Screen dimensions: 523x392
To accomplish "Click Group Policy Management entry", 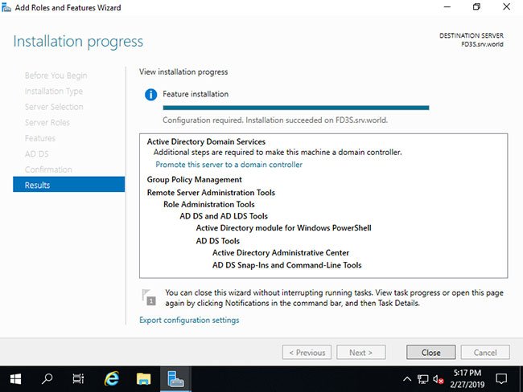I will pos(195,179).
